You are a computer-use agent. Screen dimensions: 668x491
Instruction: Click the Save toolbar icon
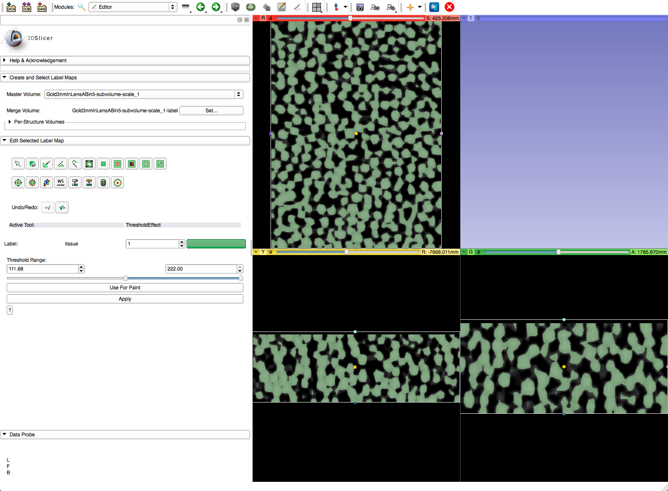(x=42, y=7)
